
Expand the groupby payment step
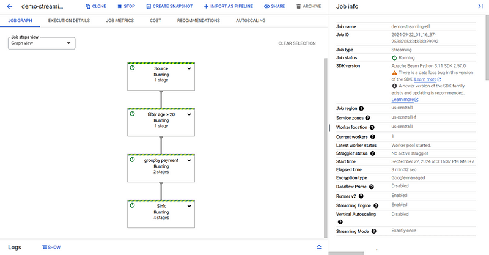click(x=189, y=160)
